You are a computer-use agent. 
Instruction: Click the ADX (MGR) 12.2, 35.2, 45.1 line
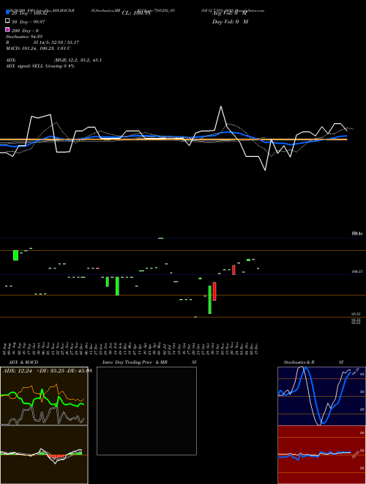point(53,60)
